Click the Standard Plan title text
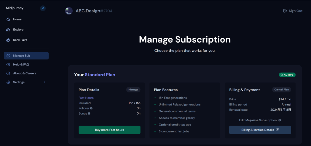Viewport: 311px width, 146px height. click(100, 75)
